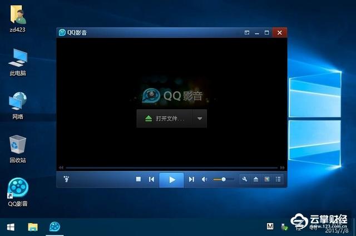
Task: Select the 网络 desktop icon
Action: 18,106
